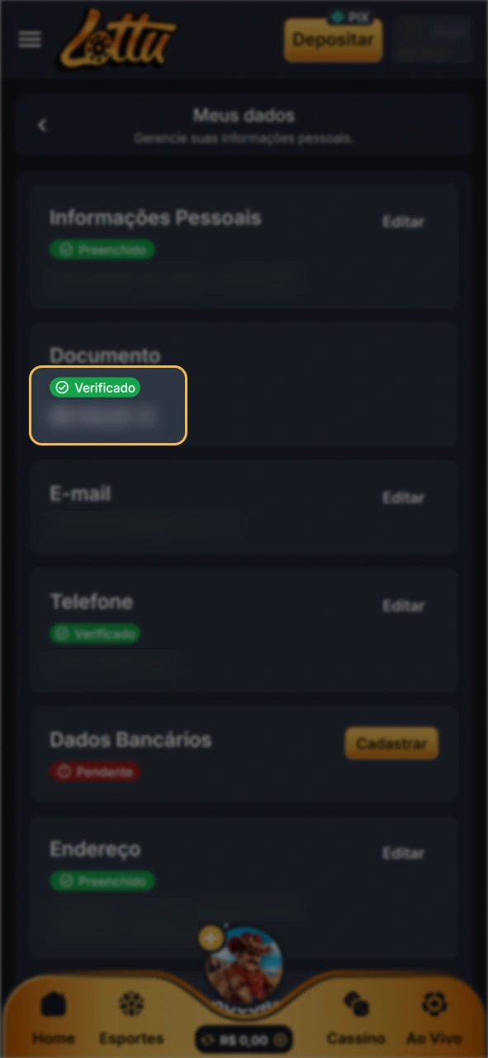This screenshot has height=1058, width=488.
Task: Open the hamburger menu icon
Action: pos(30,40)
